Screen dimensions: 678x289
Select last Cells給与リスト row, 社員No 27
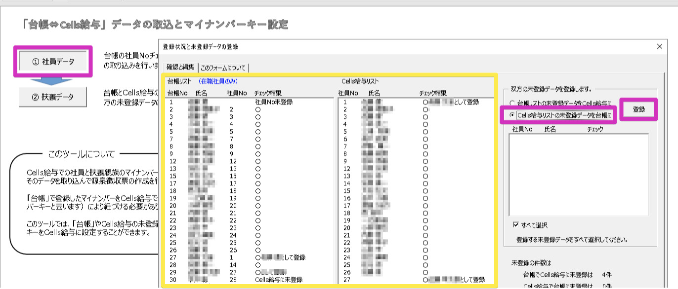416,280
